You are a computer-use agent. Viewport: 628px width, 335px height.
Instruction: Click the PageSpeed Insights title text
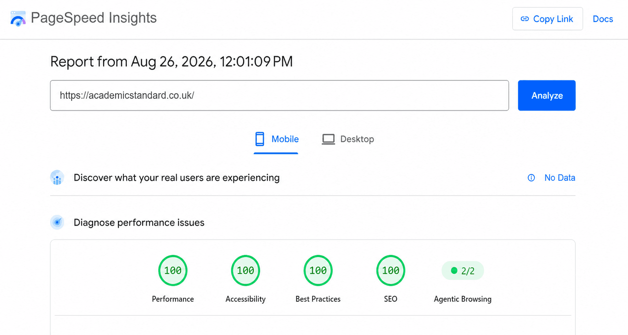pos(94,18)
